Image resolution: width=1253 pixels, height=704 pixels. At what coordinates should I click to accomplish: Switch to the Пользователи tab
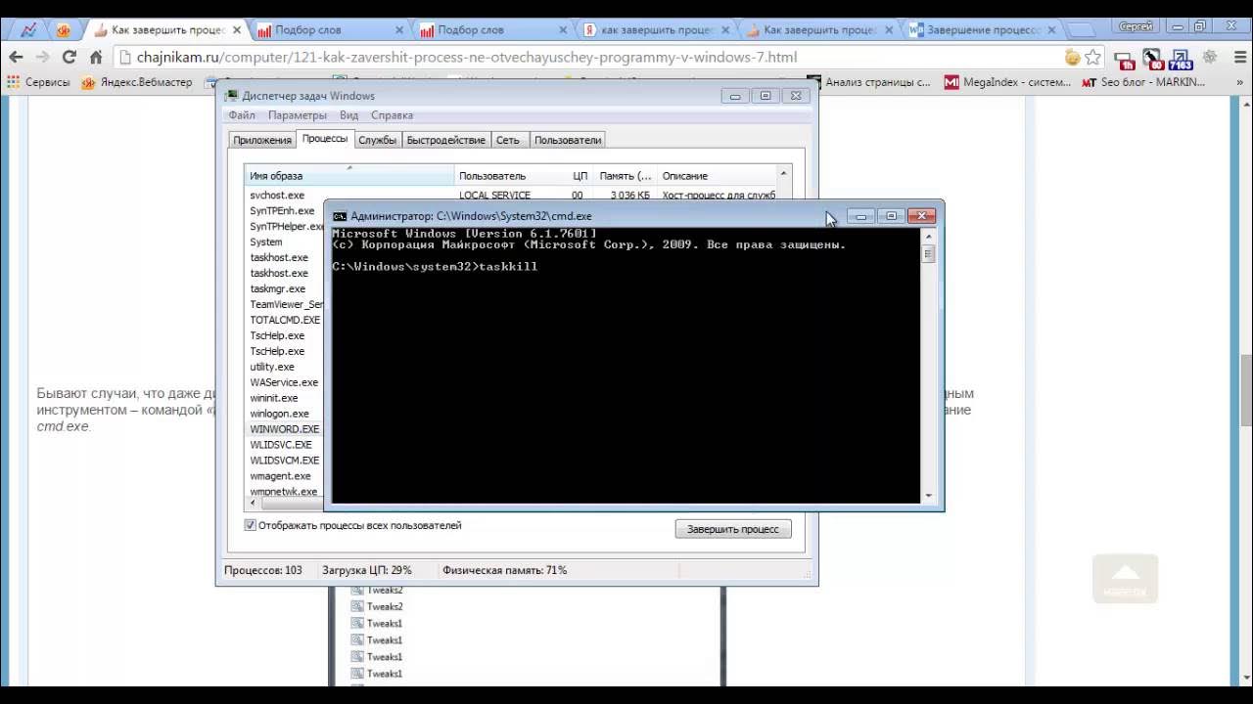(568, 140)
